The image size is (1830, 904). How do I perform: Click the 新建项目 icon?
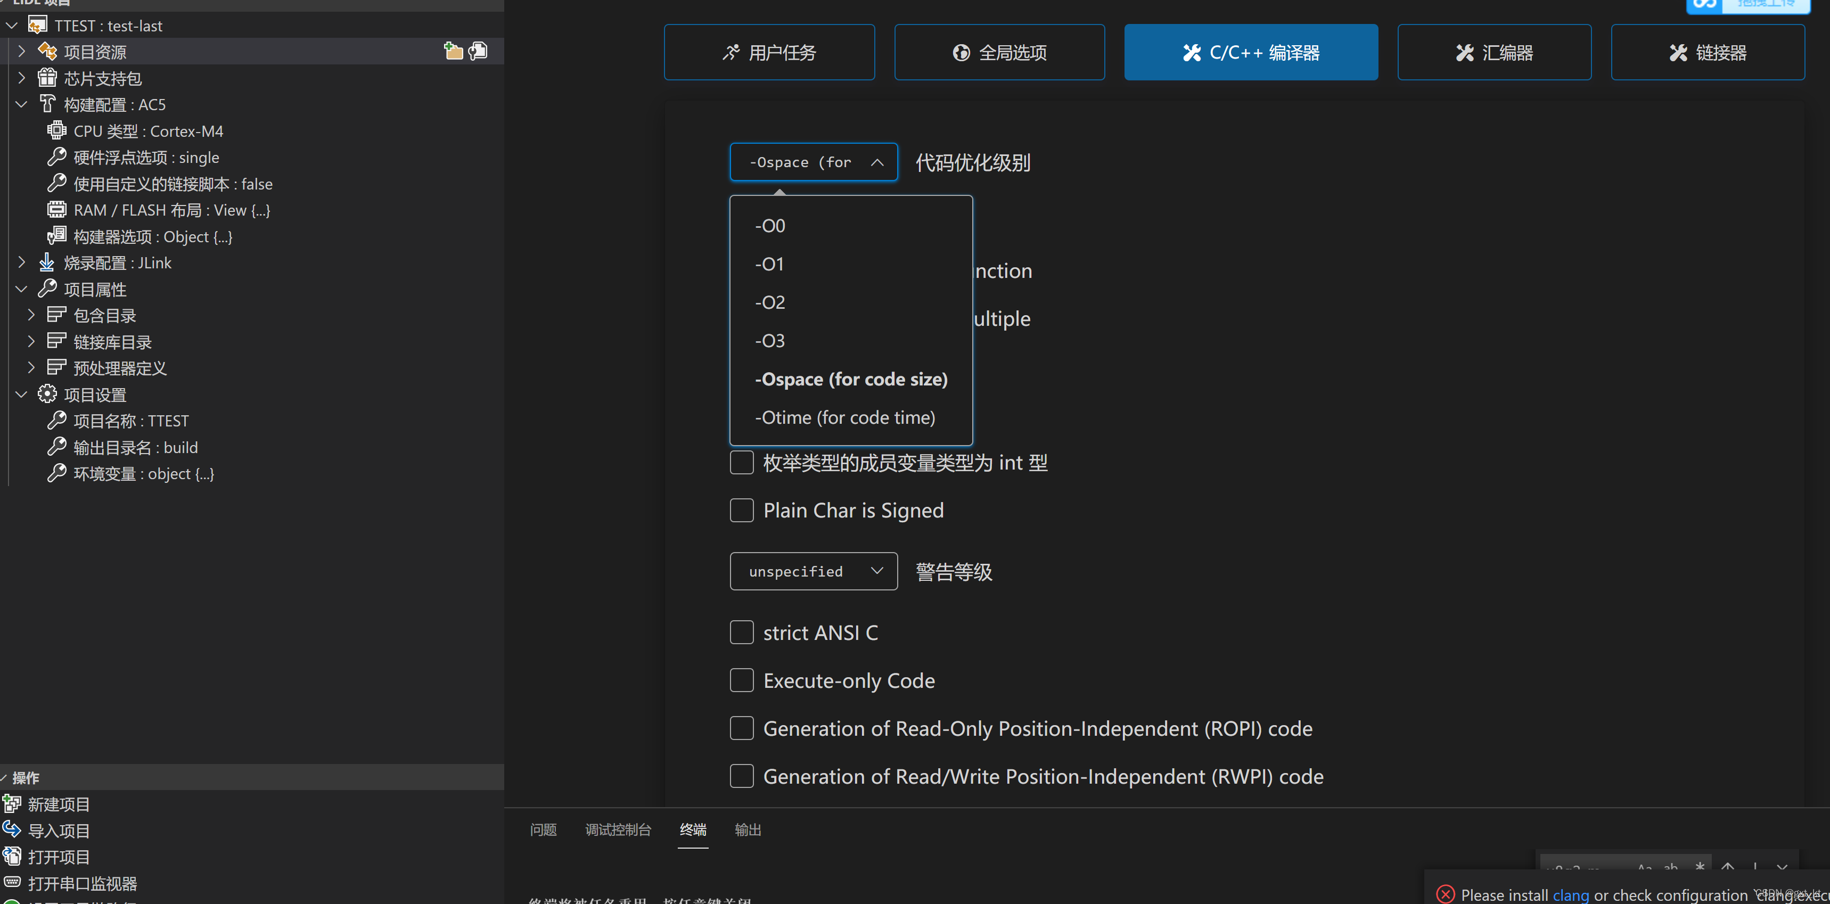click(x=12, y=803)
